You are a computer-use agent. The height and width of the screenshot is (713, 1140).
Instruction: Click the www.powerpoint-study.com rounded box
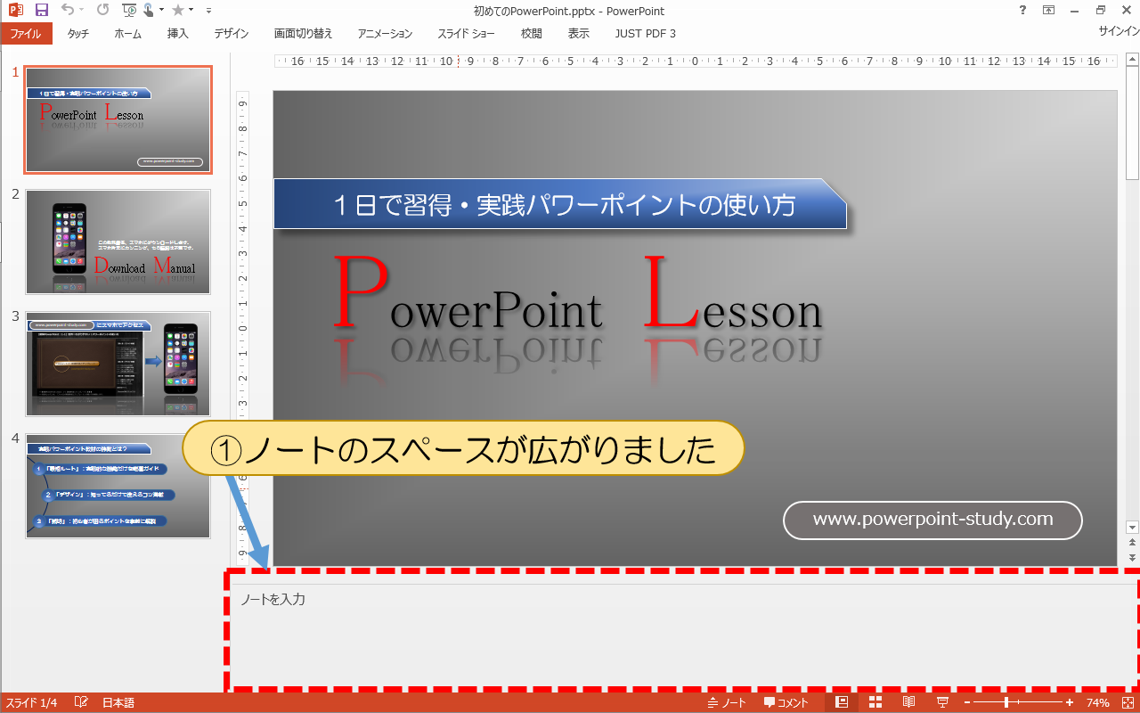tap(932, 520)
